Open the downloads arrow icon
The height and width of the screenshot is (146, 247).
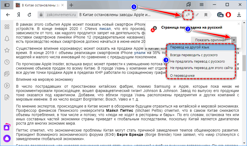(x=239, y=15)
